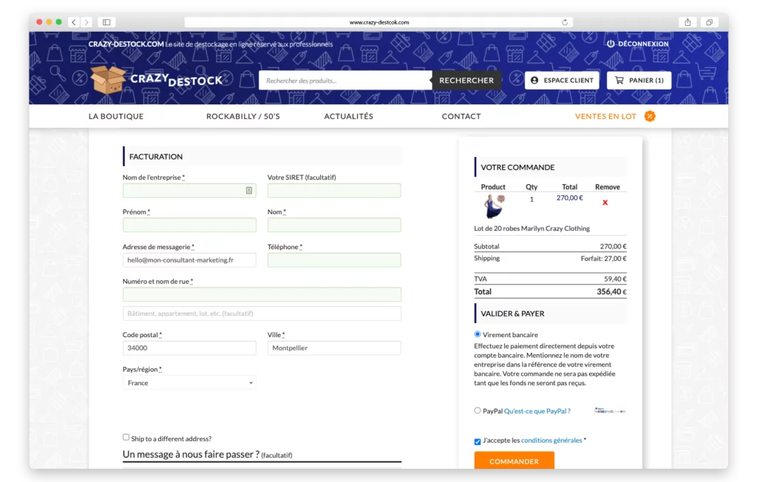
Task: Focus the Nom de l'entreprise field
Action: (x=189, y=191)
